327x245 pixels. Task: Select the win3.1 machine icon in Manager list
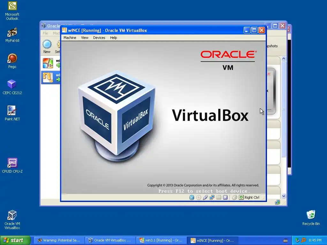pyautogui.click(x=48, y=63)
